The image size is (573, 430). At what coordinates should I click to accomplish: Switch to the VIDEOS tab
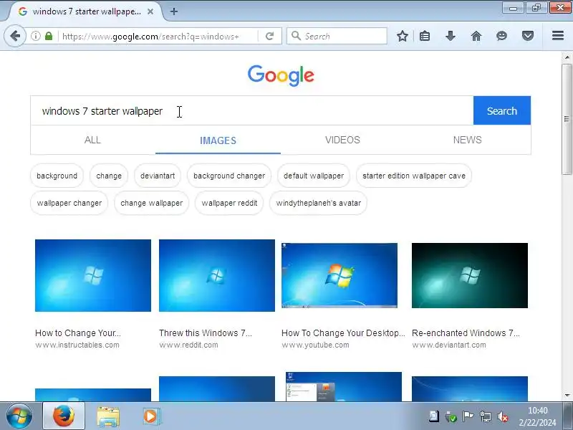tap(342, 140)
